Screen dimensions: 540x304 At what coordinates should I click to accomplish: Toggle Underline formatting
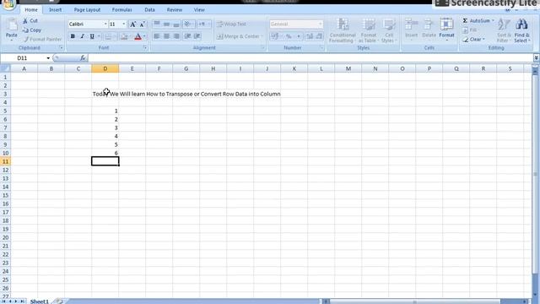tap(92, 36)
